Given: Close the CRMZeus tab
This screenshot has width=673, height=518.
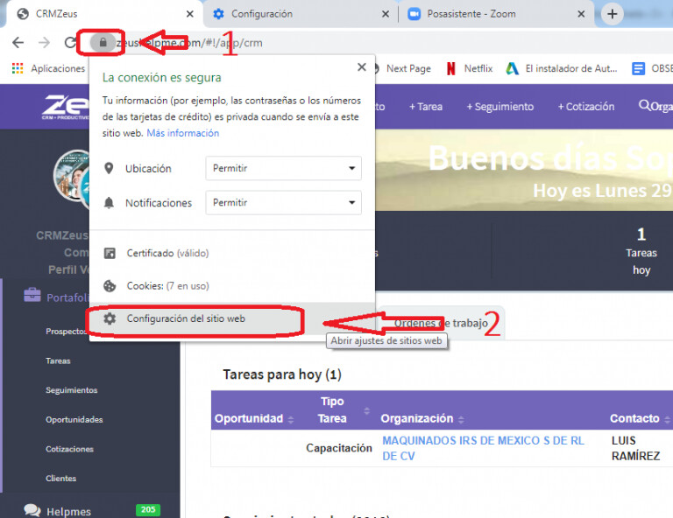Looking at the screenshot, I should [x=189, y=14].
